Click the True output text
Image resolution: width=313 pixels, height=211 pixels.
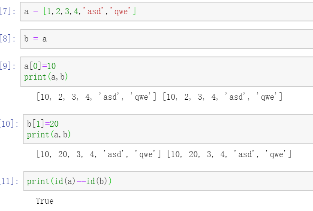coord(45,201)
